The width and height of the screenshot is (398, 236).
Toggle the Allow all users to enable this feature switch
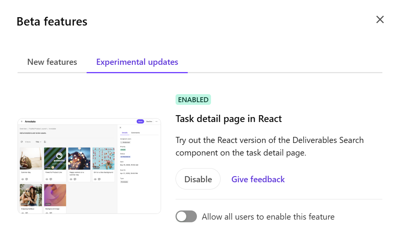tap(186, 217)
